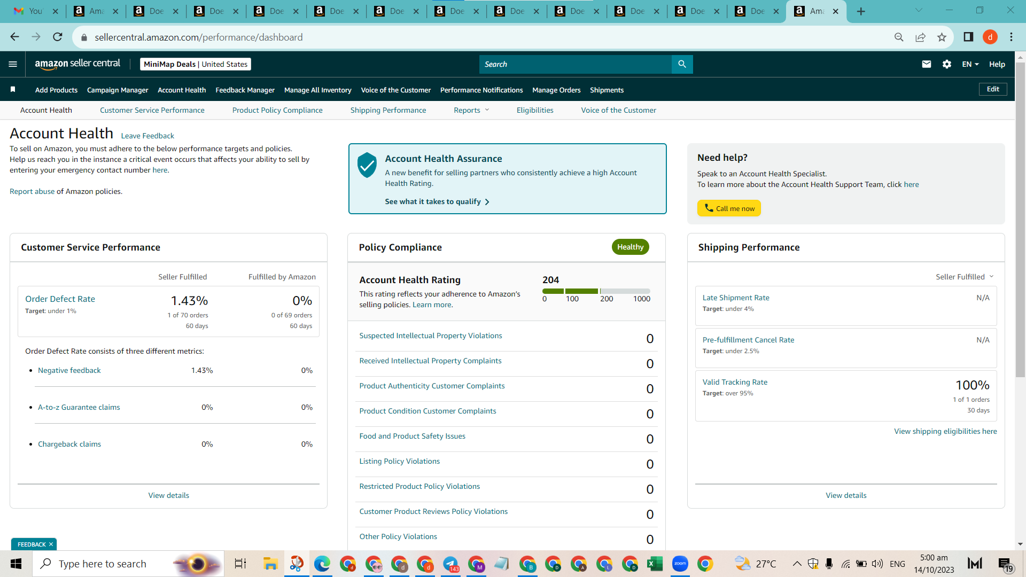
Task: Go to Manage All Inventory
Action: (318, 90)
